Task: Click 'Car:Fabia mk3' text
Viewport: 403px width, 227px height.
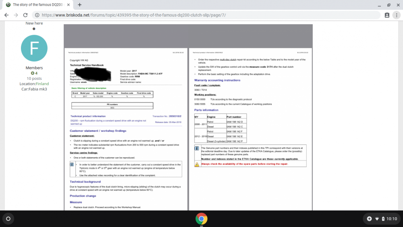Action: pyautogui.click(x=34, y=89)
